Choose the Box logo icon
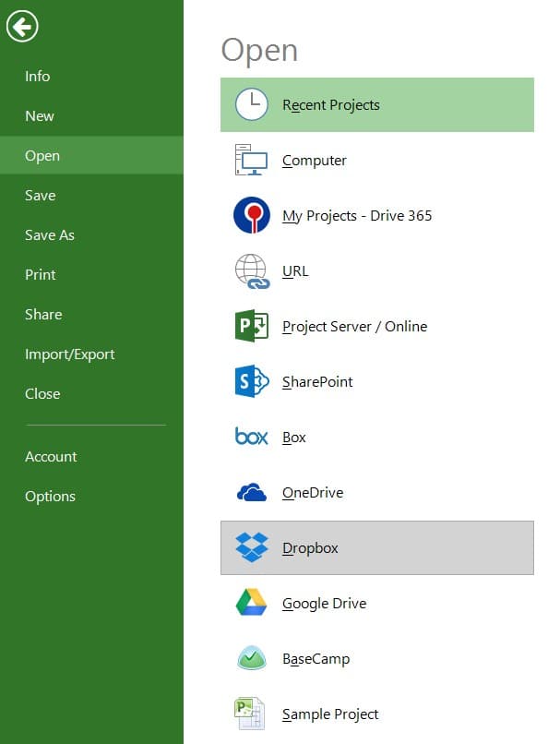 252,437
